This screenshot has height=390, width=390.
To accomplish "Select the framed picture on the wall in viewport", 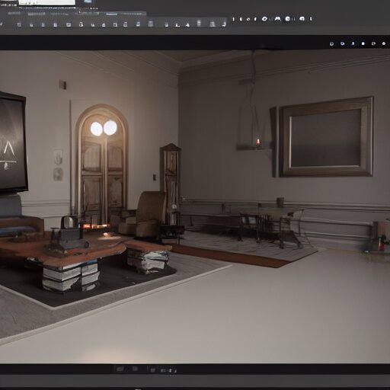I will (326, 137).
